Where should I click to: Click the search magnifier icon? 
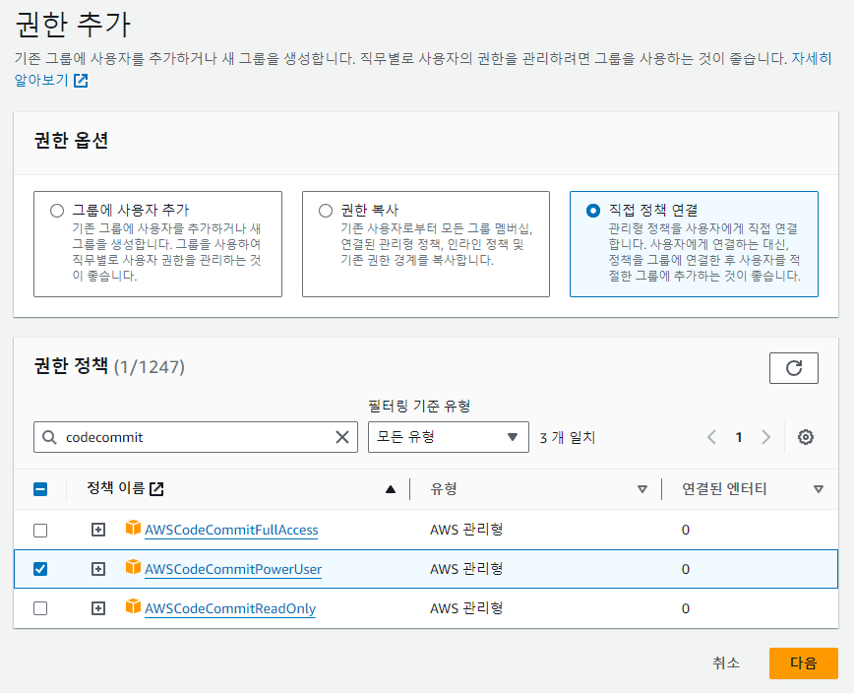(49, 437)
